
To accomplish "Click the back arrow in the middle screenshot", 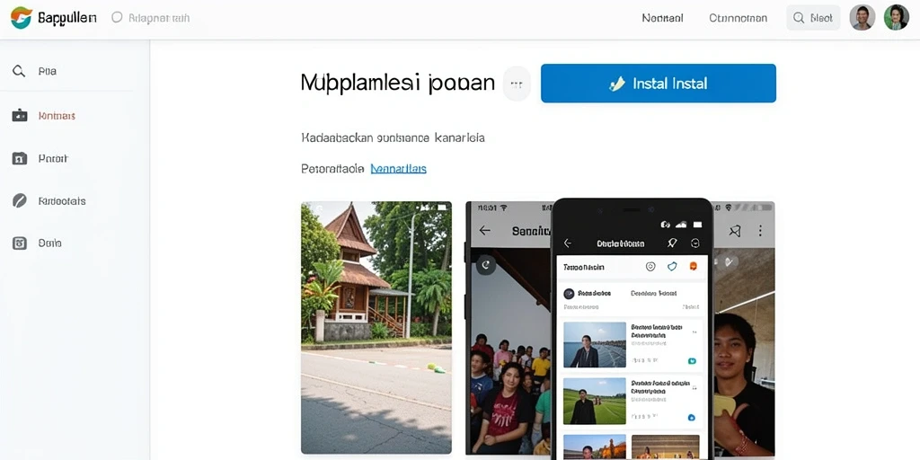I will click(484, 231).
